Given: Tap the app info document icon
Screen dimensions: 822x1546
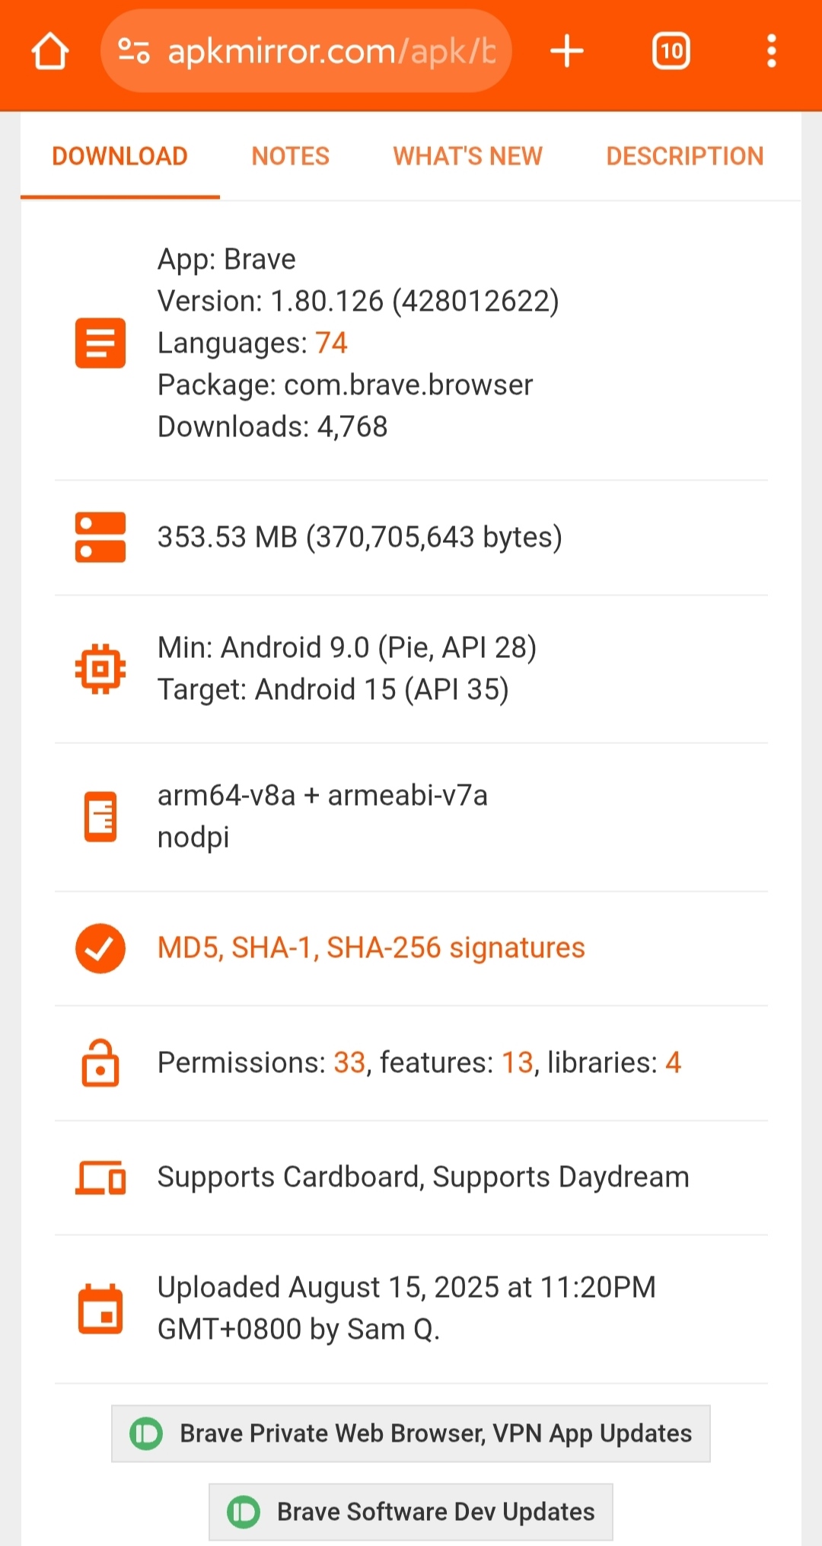Looking at the screenshot, I should coord(100,343).
